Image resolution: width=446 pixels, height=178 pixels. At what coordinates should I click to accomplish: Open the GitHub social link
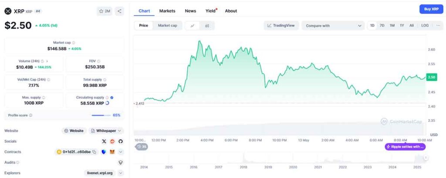[x=121, y=142]
